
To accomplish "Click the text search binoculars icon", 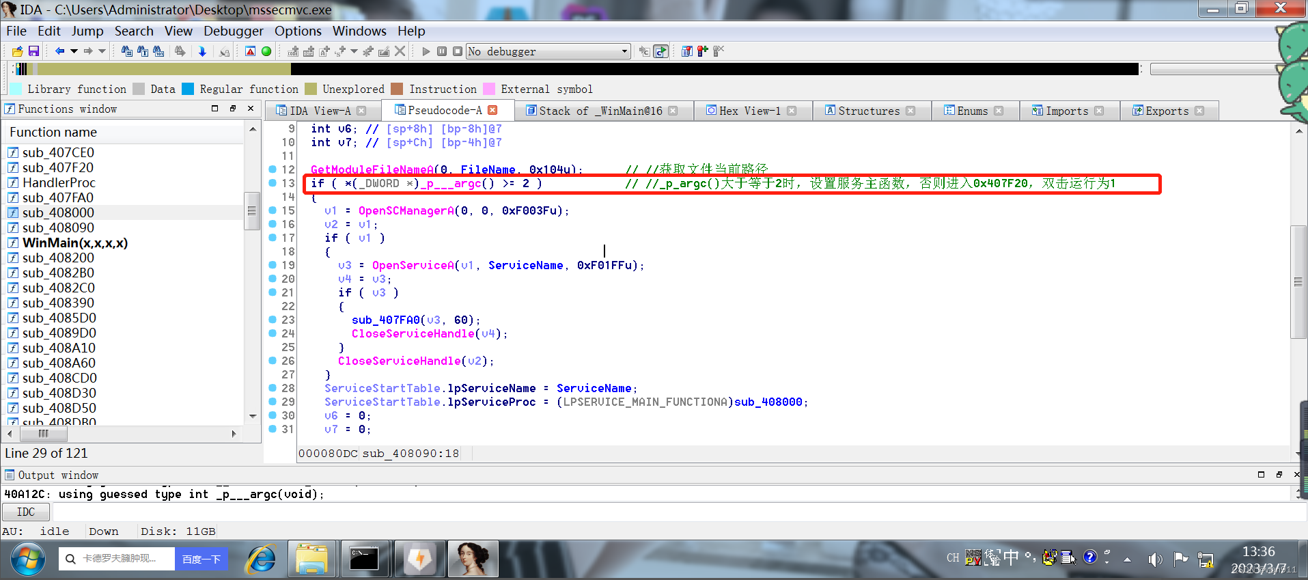I will click(143, 51).
